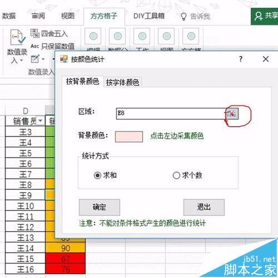Click the 四舍五入 rounding icon
Screen dimensions: 278x278
point(34,33)
